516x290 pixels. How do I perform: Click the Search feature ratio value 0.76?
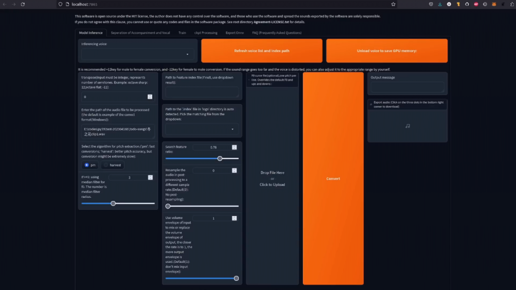click(213, 148)
